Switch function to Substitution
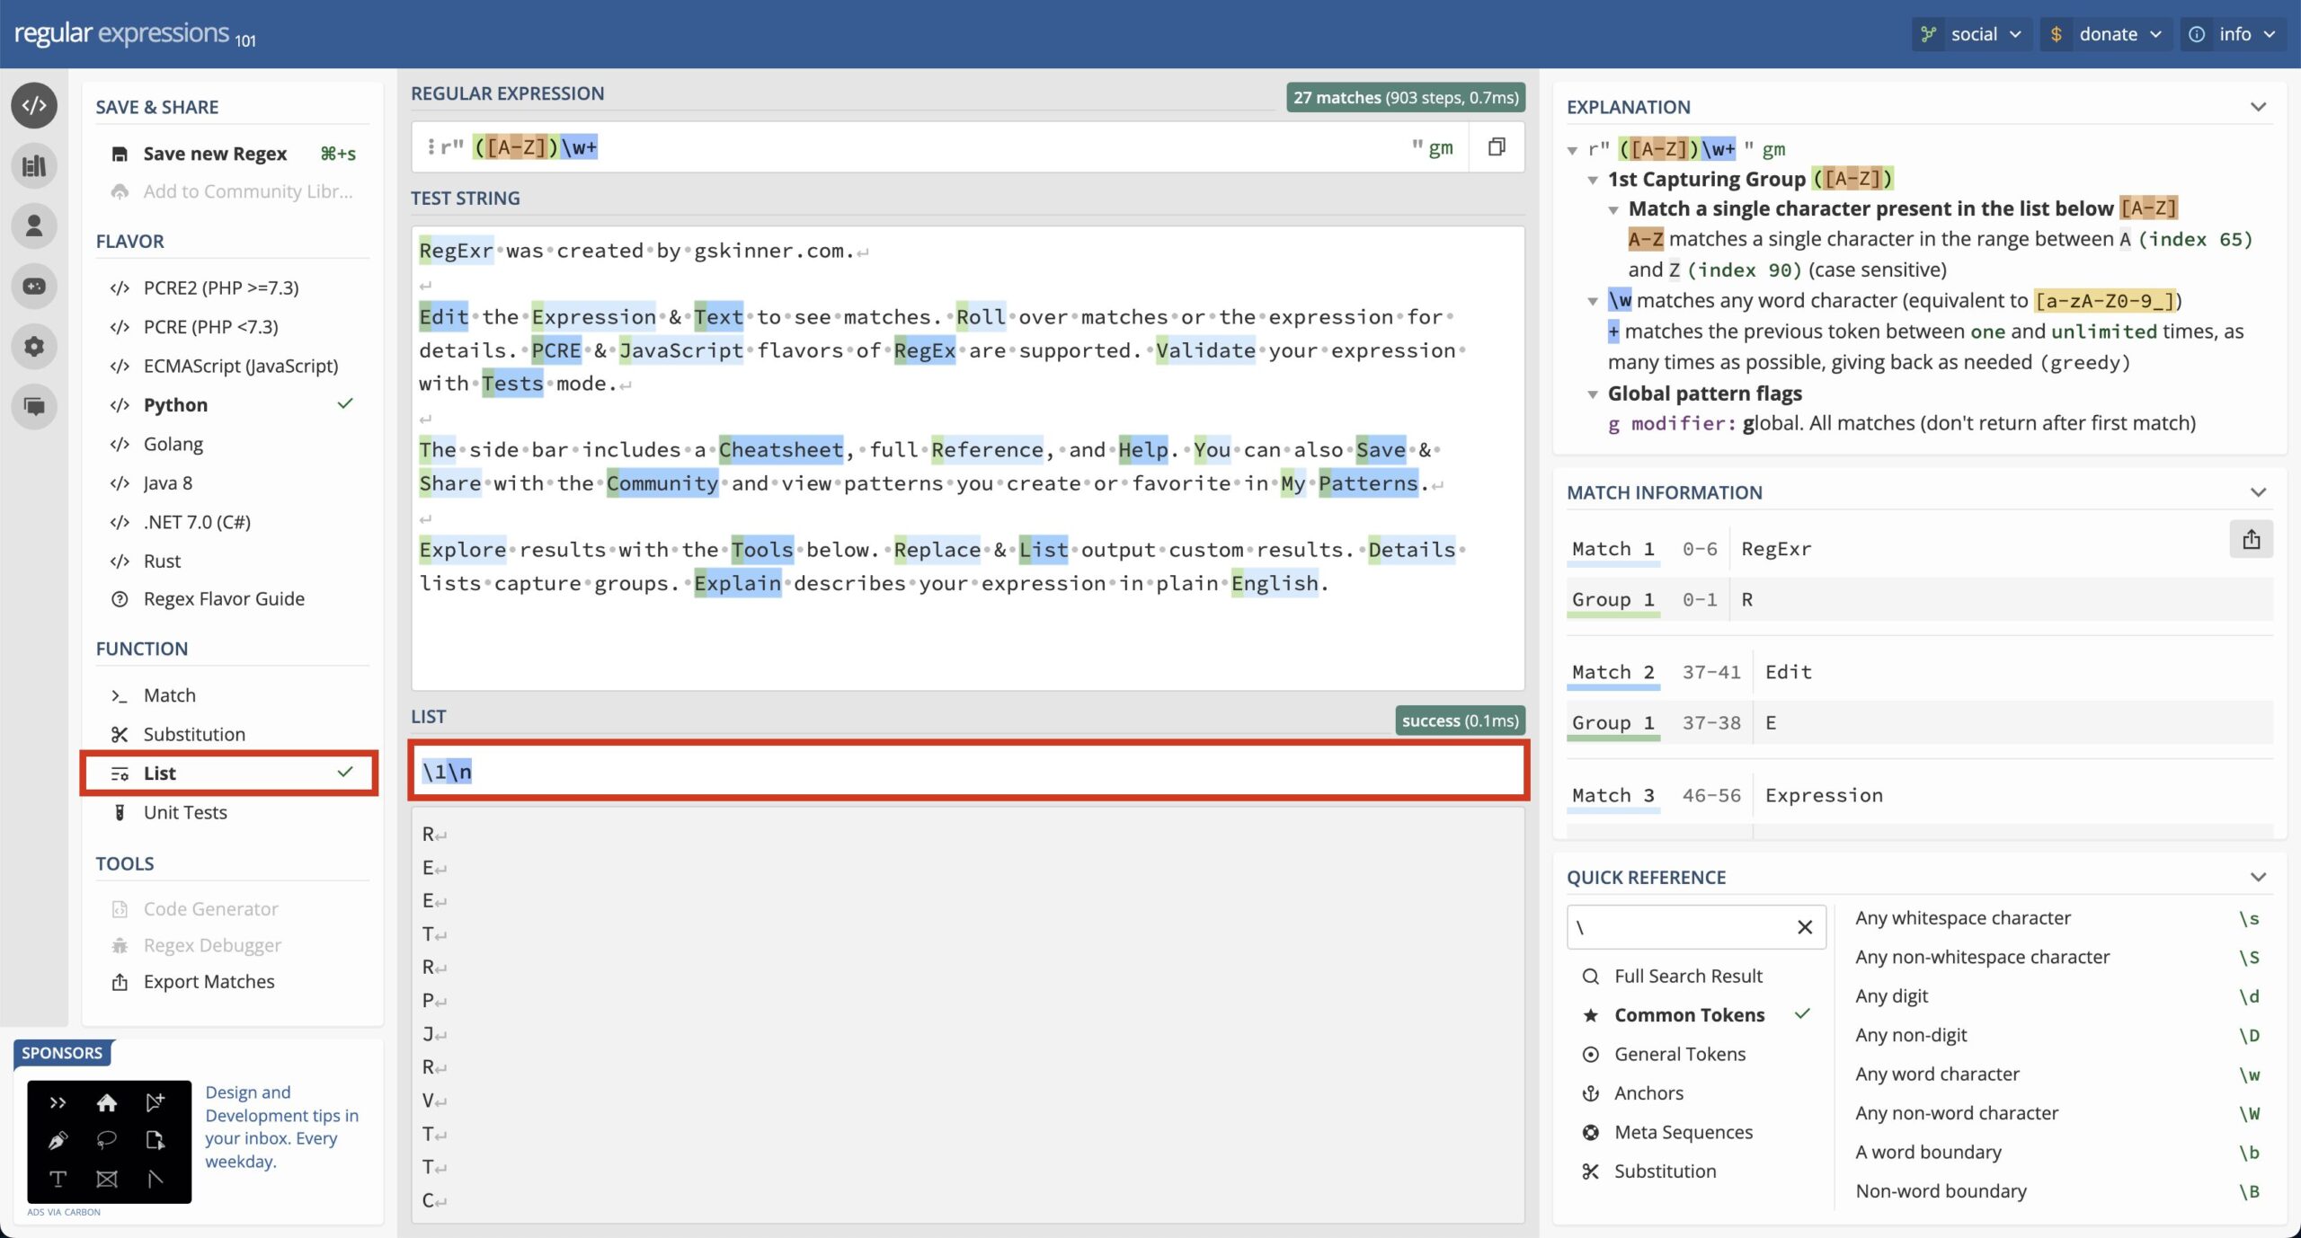Screen dimensions: 2301x1238 pyautogui.click(x=193, y=734)
